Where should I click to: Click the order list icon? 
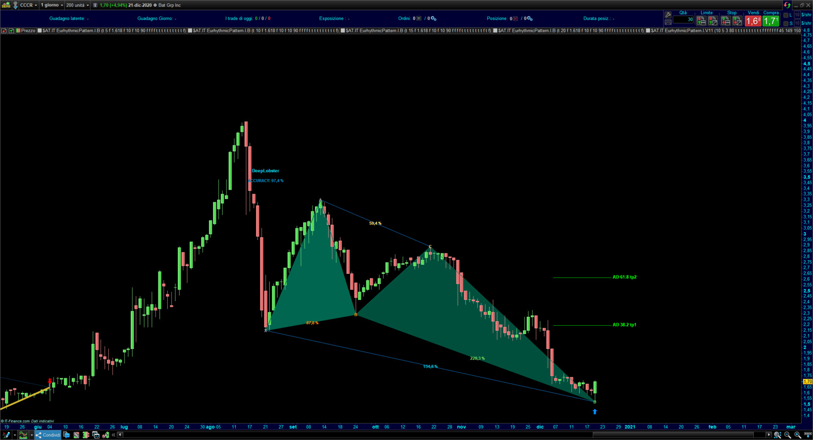(x=76, y=435)
